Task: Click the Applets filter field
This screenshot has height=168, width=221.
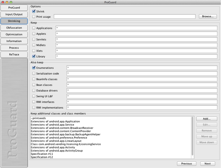Action: [x=136, y=34]
